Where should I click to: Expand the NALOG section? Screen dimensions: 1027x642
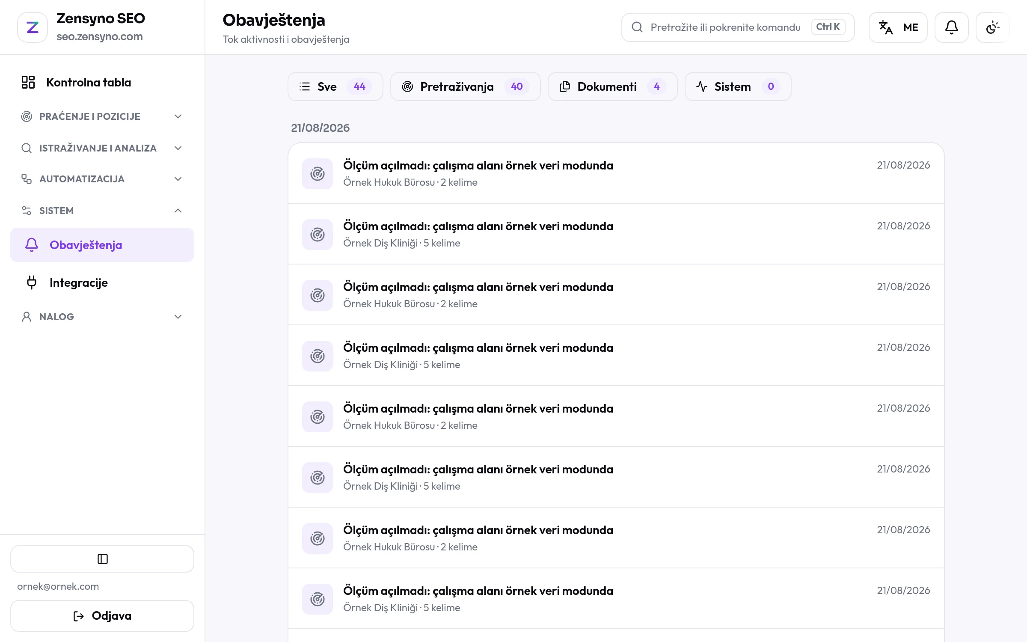102,317
